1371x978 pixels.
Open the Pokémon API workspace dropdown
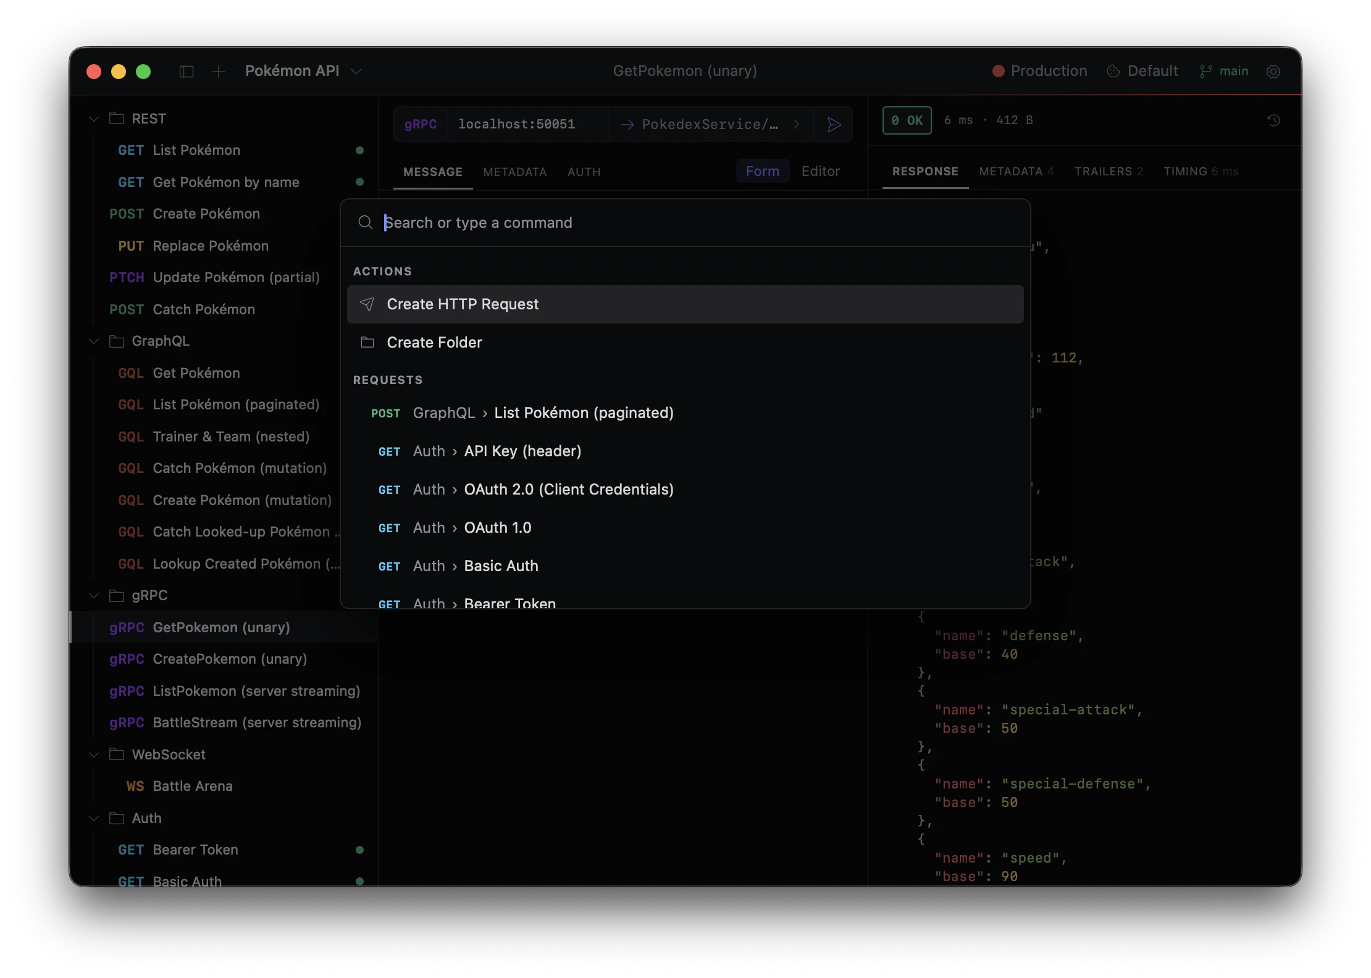click(303, 71)
